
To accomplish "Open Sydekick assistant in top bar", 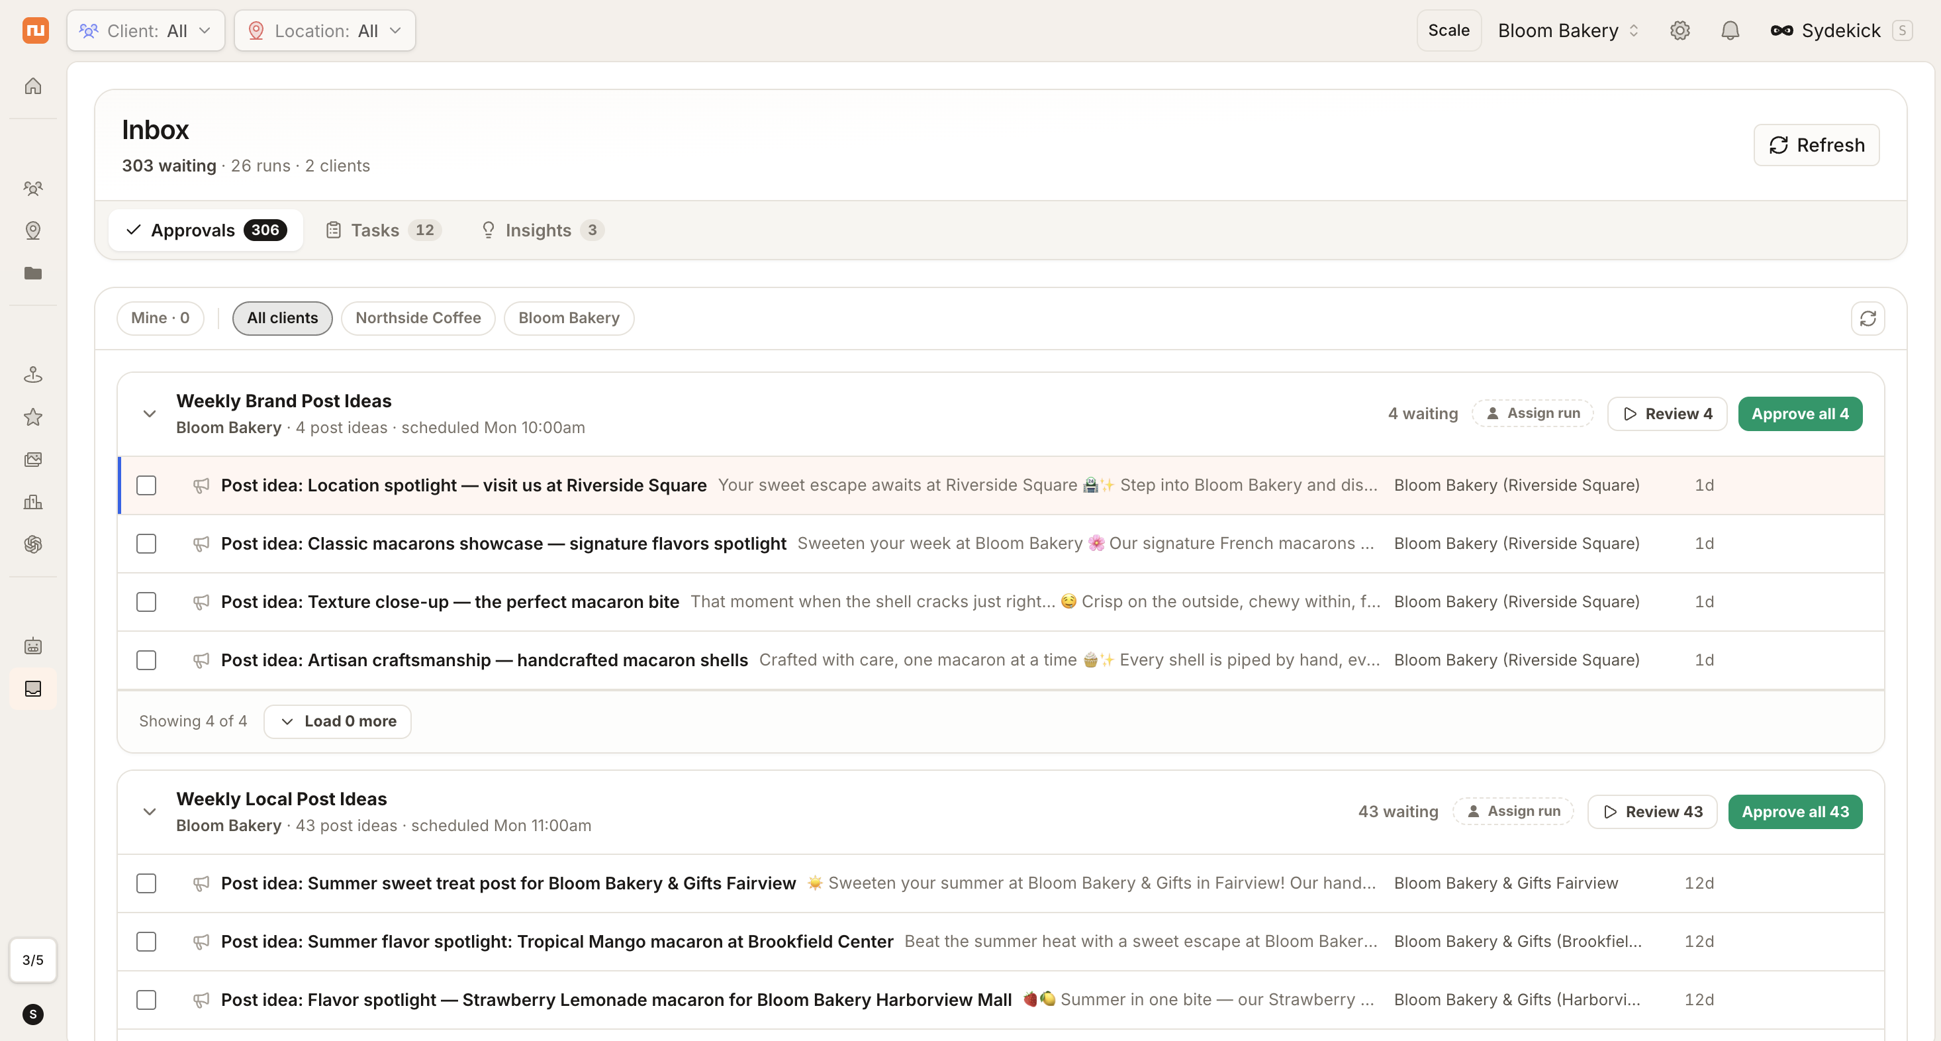I will click(x=1840, y=31).
